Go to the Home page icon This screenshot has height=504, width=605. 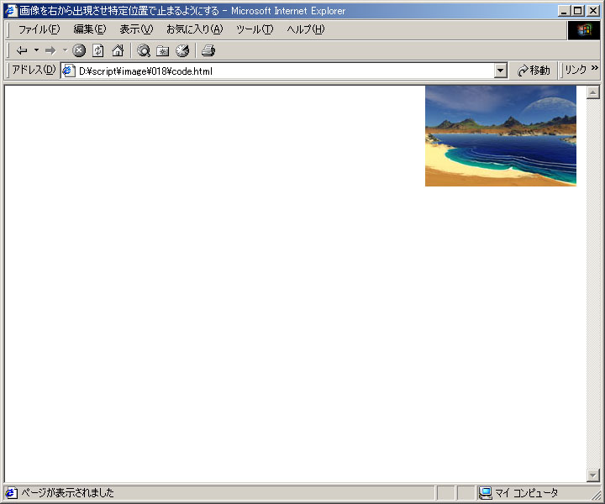coord(118,50)
